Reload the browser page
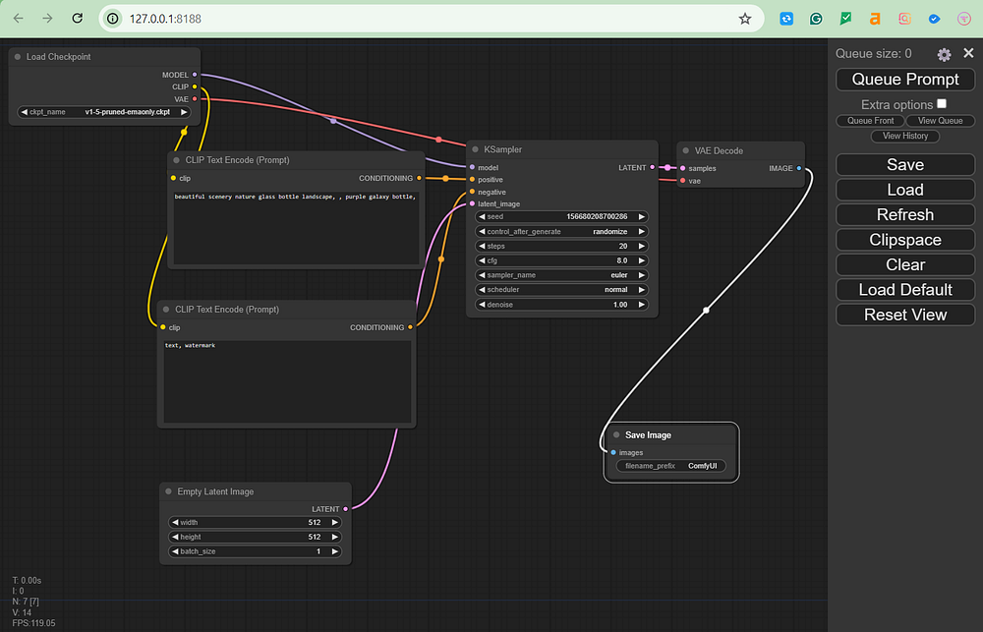 [78, 18]
